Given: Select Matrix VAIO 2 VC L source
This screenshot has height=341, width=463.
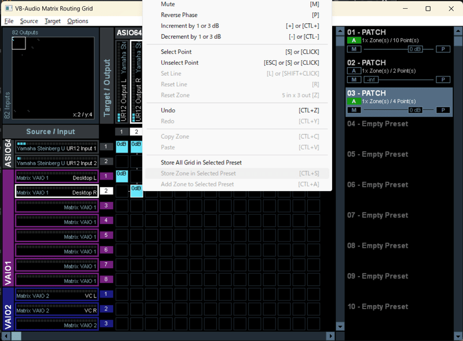Looking at the screenshot, I should pyautogui.click(x=57, y=294).
